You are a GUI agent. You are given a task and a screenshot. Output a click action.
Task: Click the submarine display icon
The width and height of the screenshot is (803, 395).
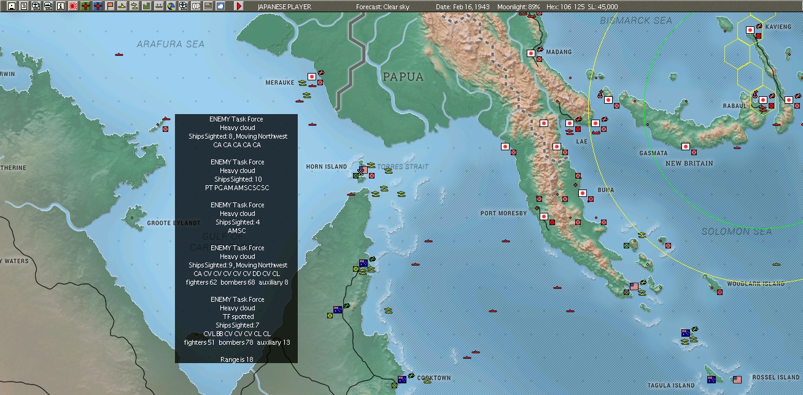pos(133,6)
